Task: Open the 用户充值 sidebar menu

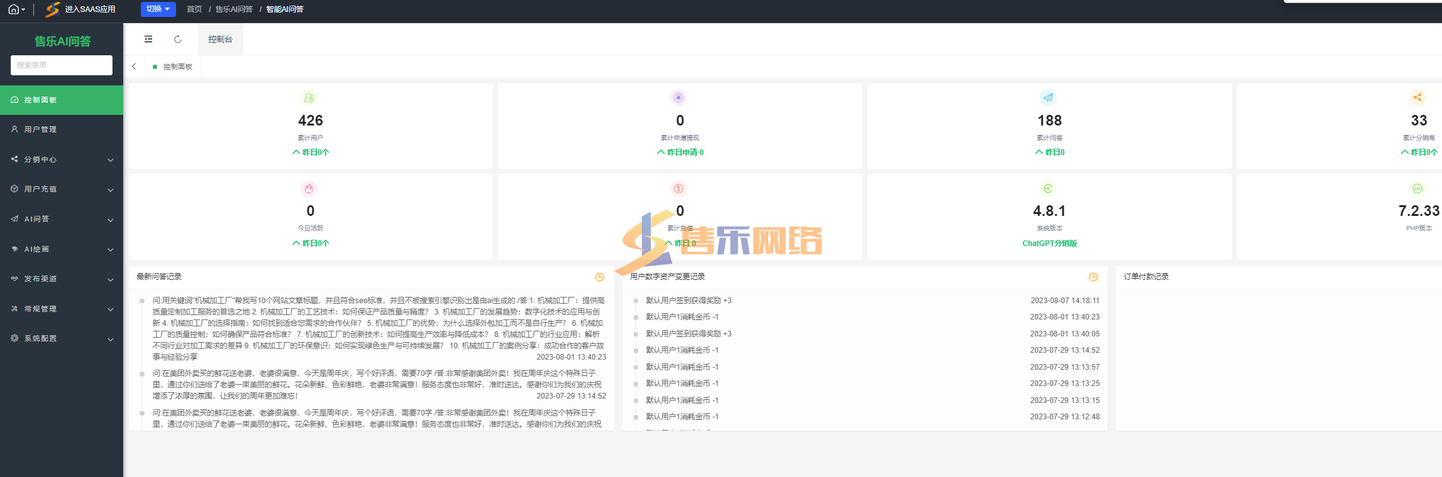Action: tap(62, 189)
